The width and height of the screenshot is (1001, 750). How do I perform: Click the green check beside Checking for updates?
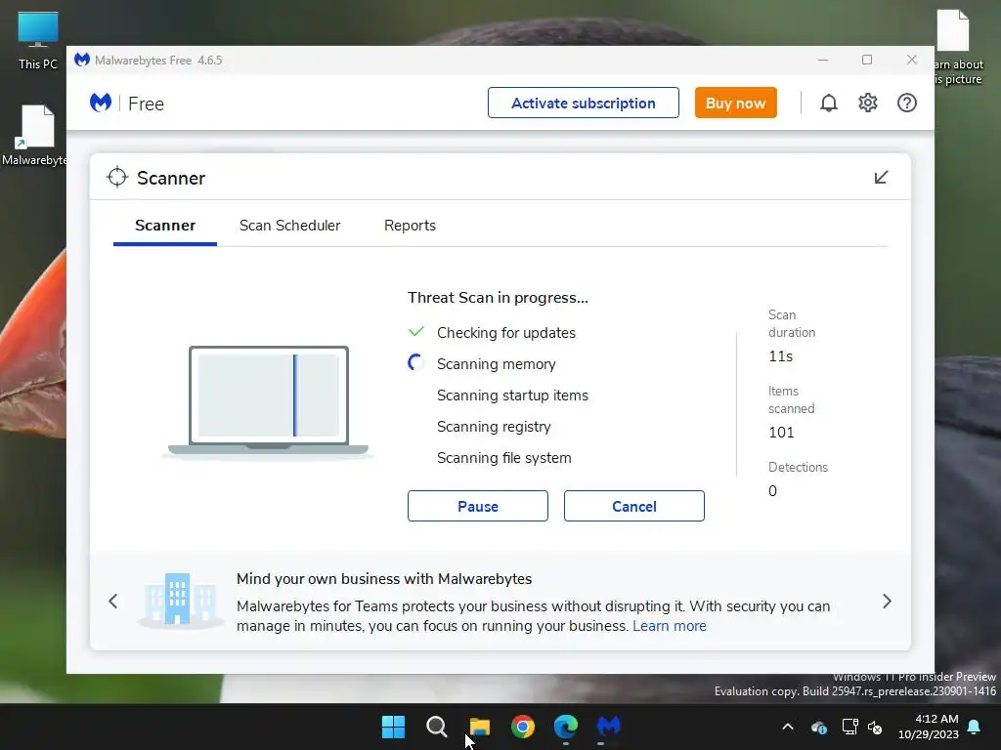[x=416, y=332]
